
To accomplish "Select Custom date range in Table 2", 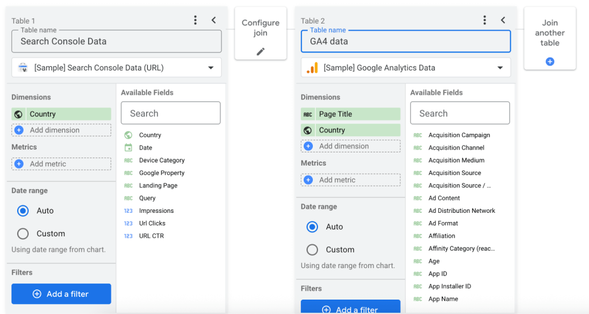I will pyautogui.click(x=312, y=250).
